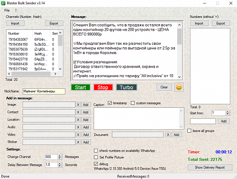The height and width of the screenshot is (179, 237).
Task: Clear the Contact field with X
Action: pos(78,112)
